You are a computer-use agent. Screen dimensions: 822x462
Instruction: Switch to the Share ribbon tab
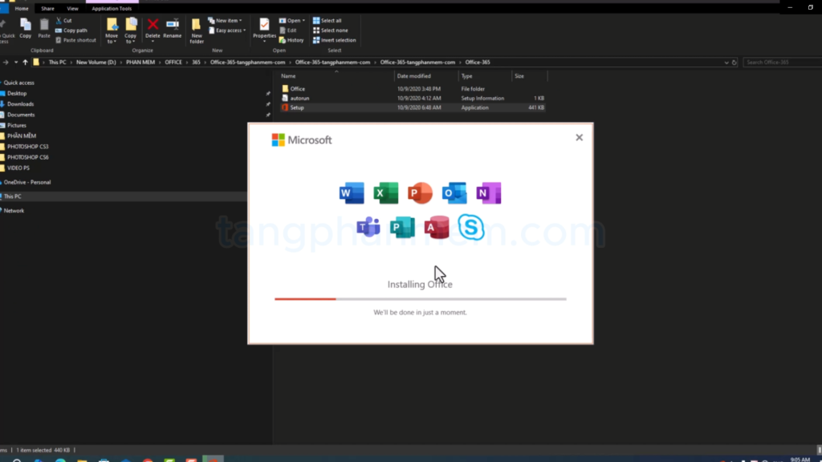pyautogui.click(x=47, y=8)
